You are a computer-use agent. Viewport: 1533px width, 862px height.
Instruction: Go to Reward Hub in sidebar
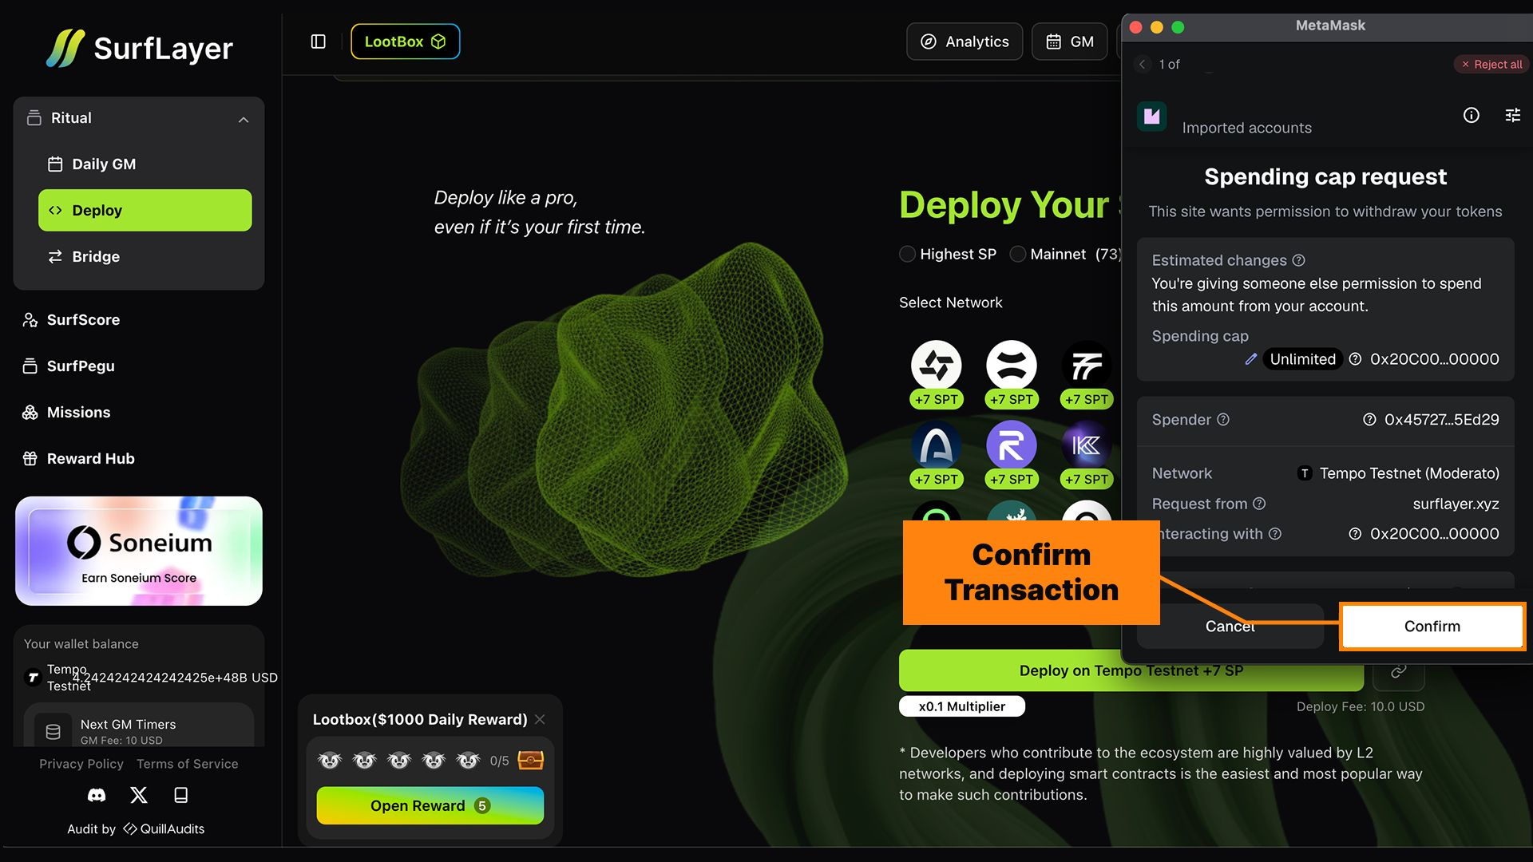coord(90,459)
